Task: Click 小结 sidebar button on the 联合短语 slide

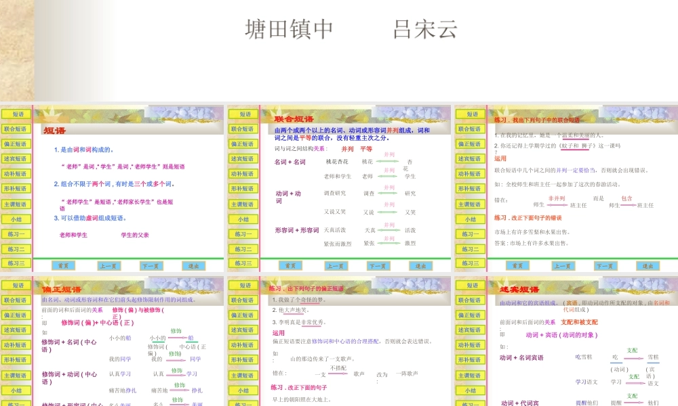Action: pyautogui.click(x=243, y=219)
